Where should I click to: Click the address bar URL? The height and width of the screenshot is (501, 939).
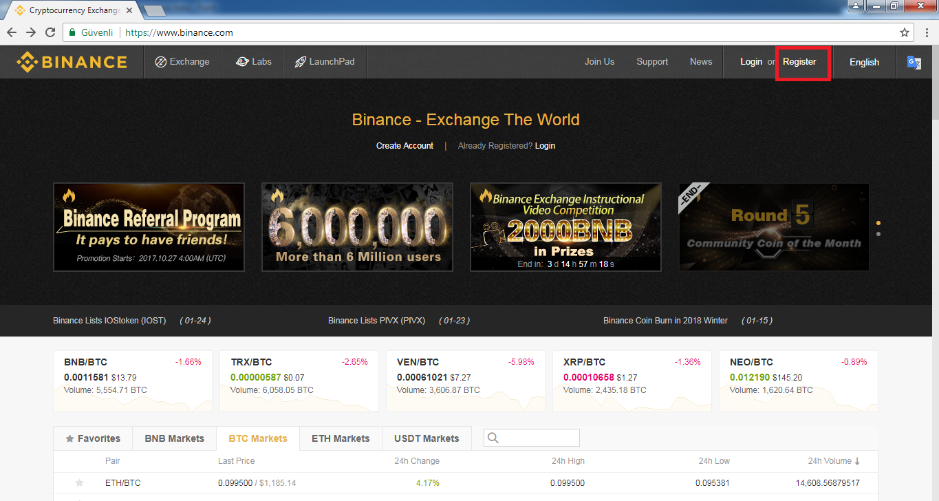pos(179,32)
